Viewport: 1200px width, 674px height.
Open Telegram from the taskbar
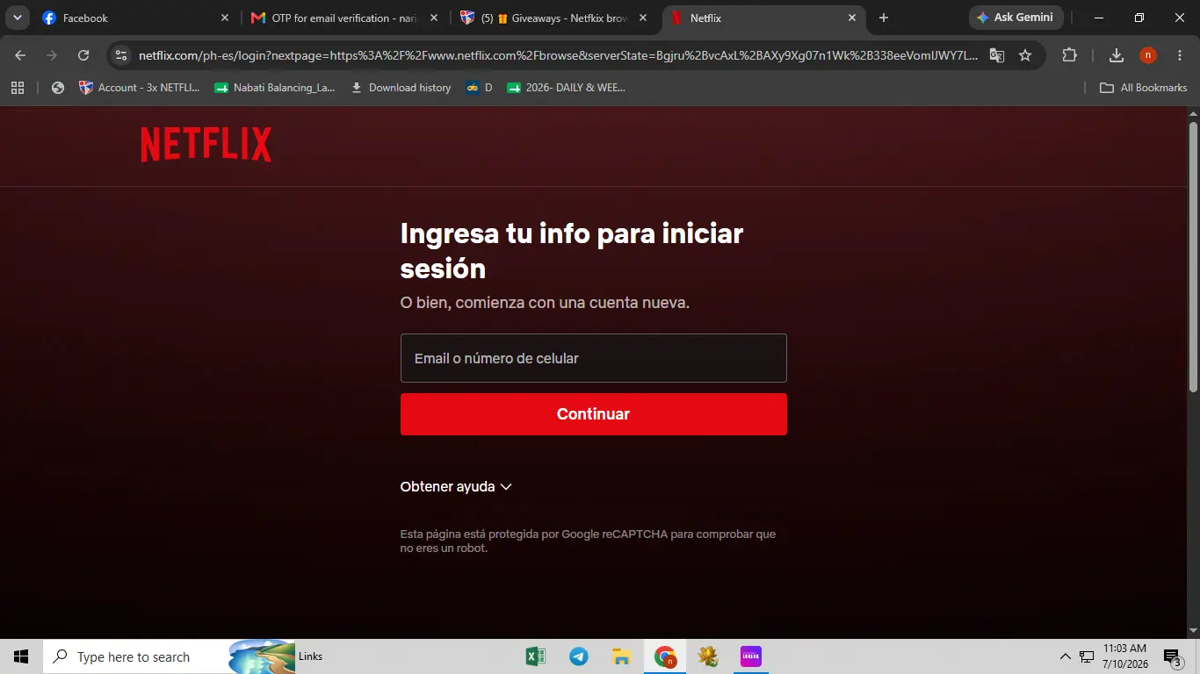coord(579,656)
